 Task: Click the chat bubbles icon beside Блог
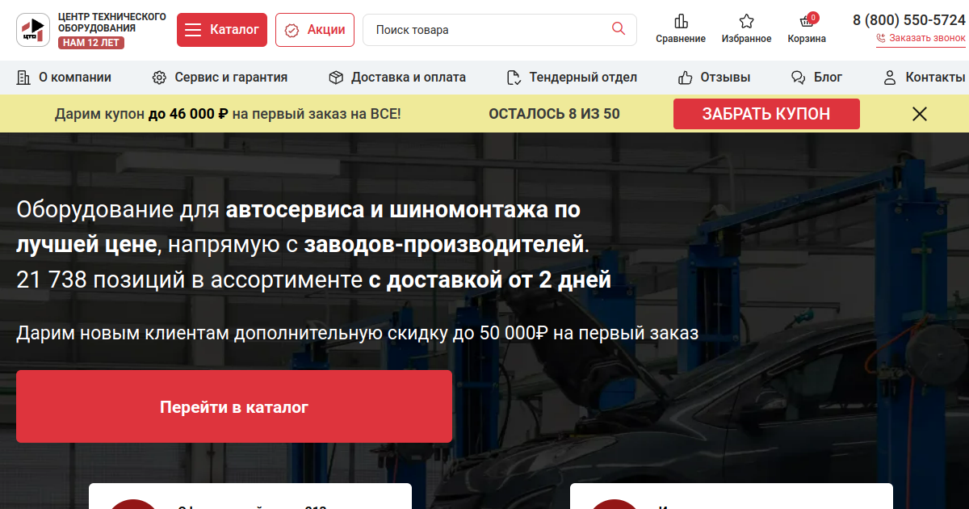(x=799, y=78)
